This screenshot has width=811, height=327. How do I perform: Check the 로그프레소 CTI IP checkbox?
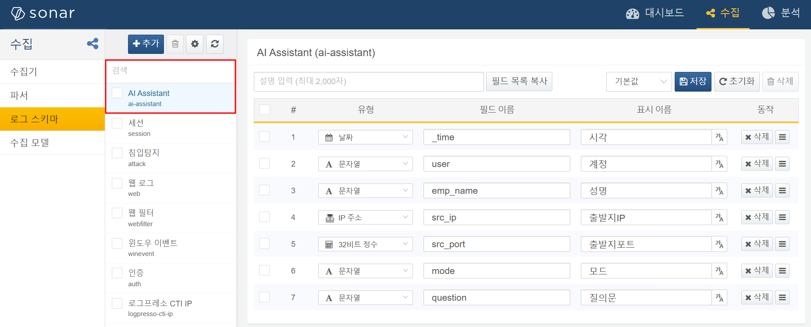pos(117,303)
